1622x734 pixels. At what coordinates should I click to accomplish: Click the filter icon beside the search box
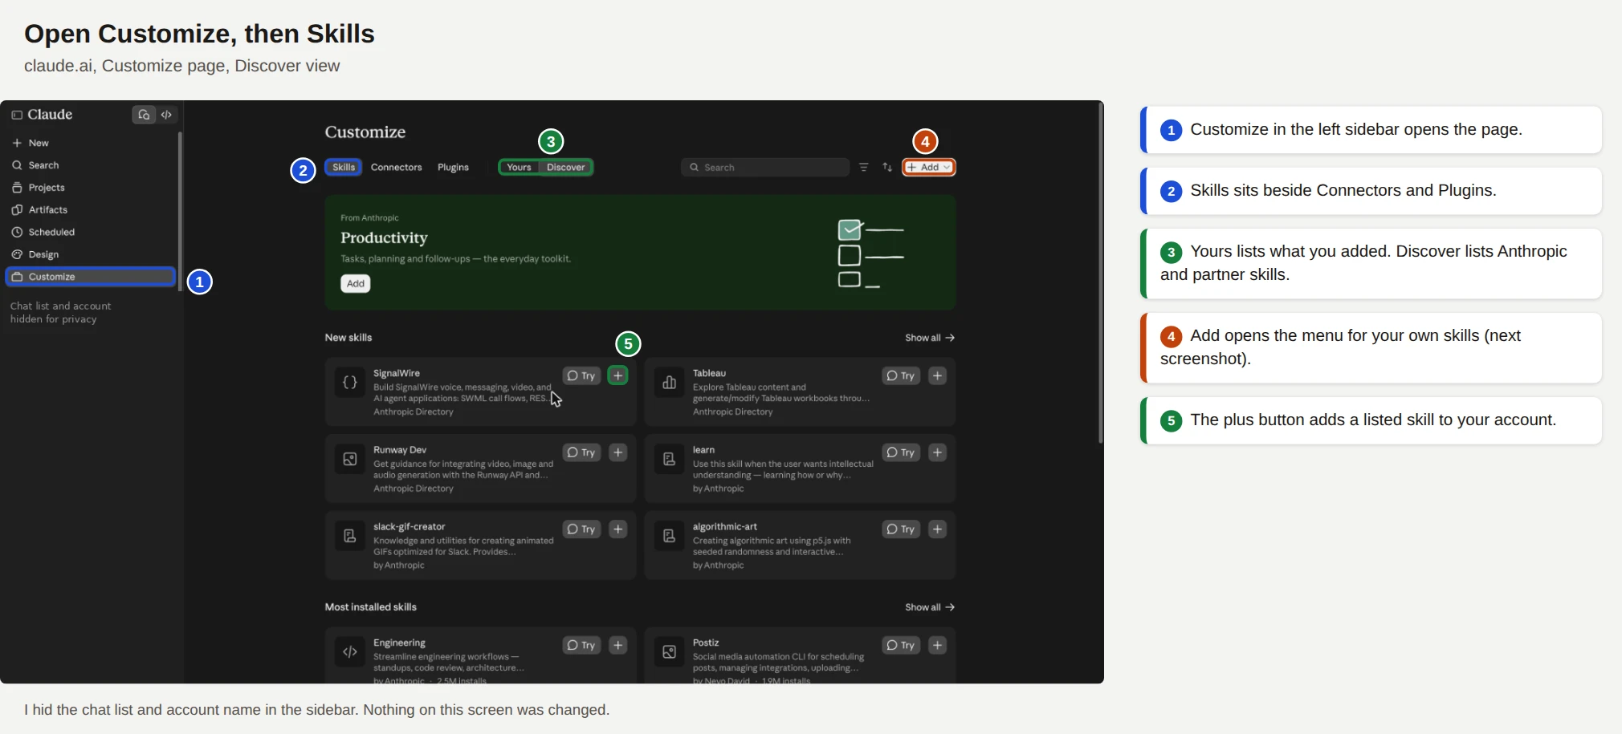pos(863,167)
